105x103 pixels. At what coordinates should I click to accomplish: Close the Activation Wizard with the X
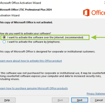[104, 3]
